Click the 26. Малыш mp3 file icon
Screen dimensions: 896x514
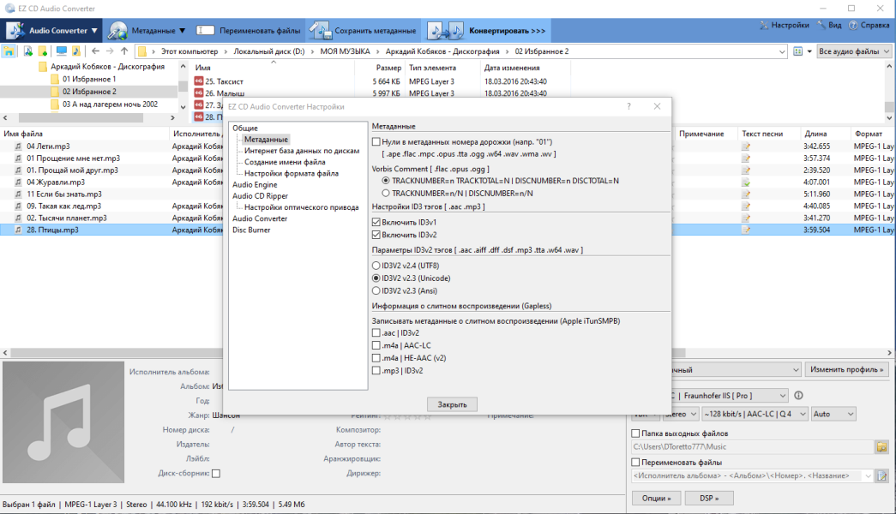click(x=199, y=93)
